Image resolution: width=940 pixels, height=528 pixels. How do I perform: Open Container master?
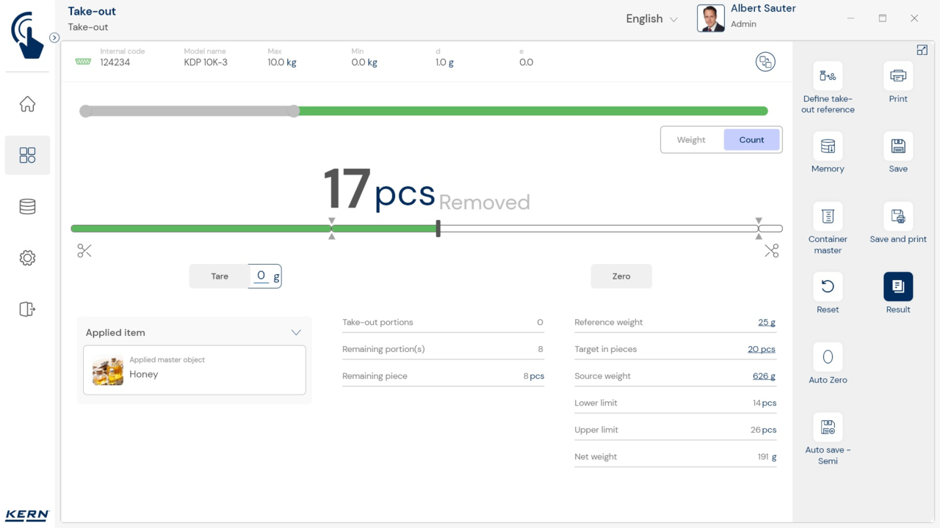point(828,217)
